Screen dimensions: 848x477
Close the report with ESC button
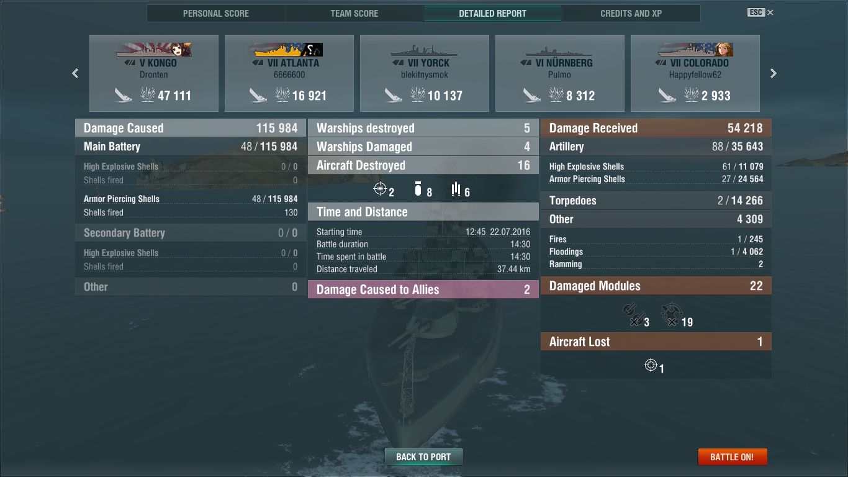pyautogui.click(x=761, y=12)
